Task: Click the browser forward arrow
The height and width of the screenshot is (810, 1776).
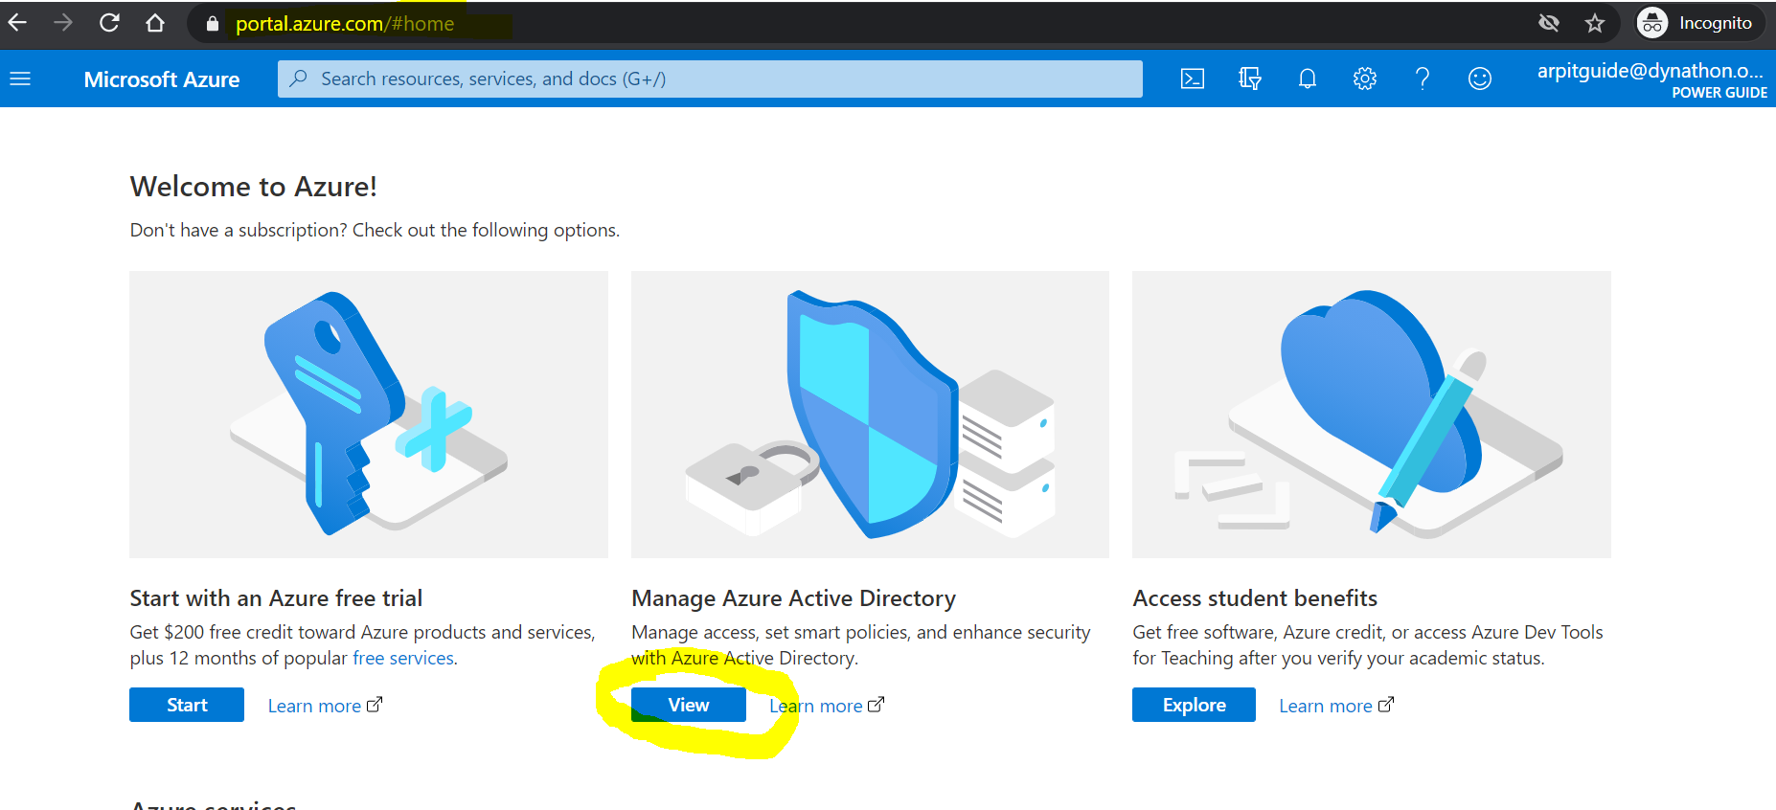Action: tap(63, 23)
